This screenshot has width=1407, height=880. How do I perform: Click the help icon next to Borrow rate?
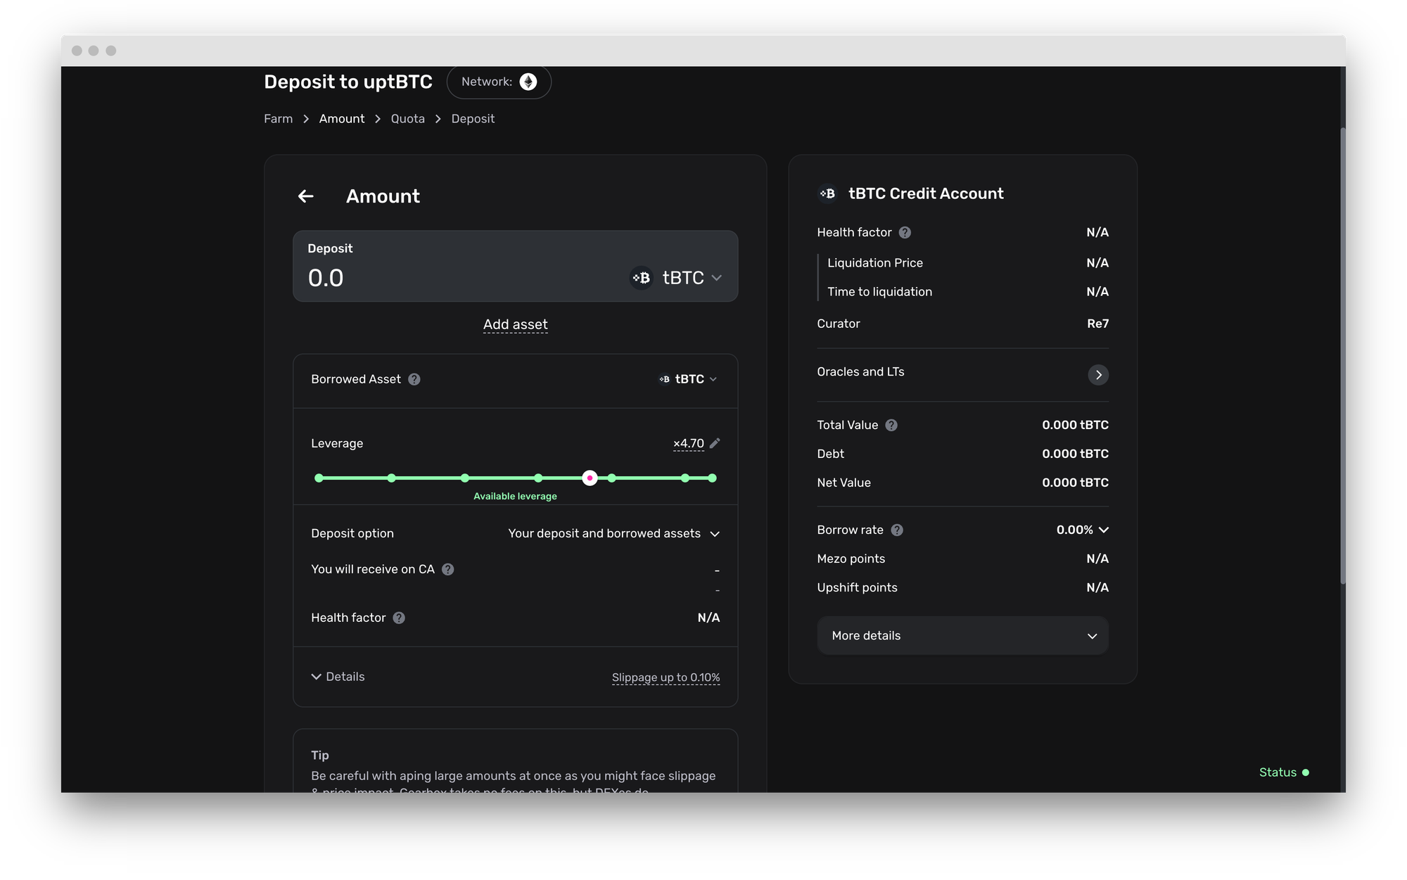(x=897, y=530)
